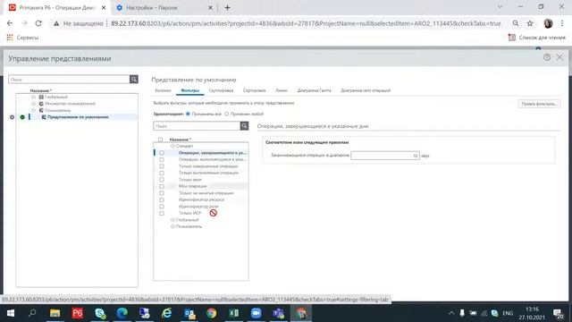Show hidden system tray icons
The height and width of the screenshot is (322, 572).
pos(451,313)
